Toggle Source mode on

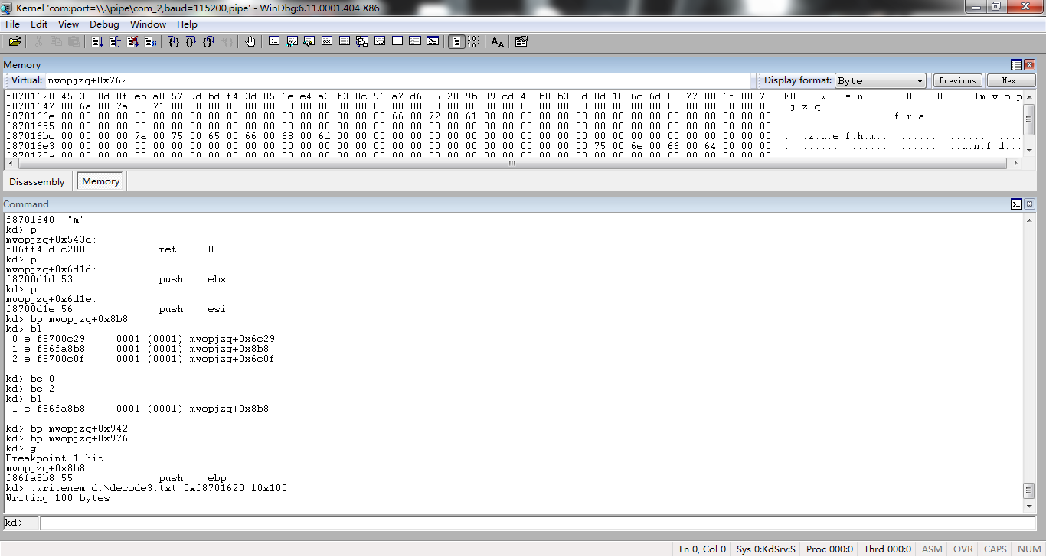[456, 41]
